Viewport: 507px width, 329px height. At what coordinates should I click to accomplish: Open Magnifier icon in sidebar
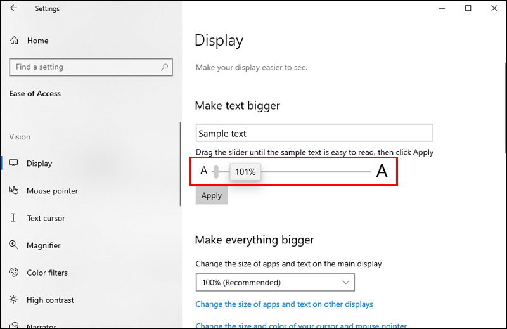coord(13,245)
